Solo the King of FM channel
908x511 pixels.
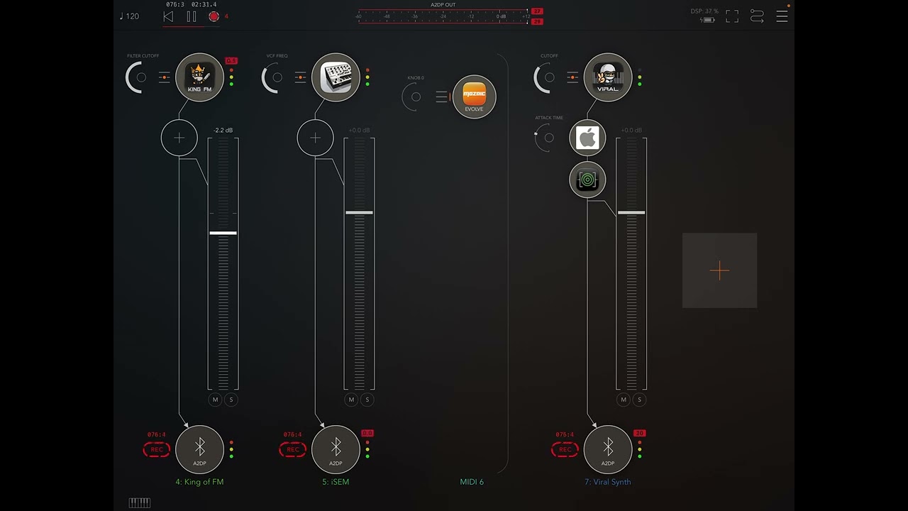[231, 400]
